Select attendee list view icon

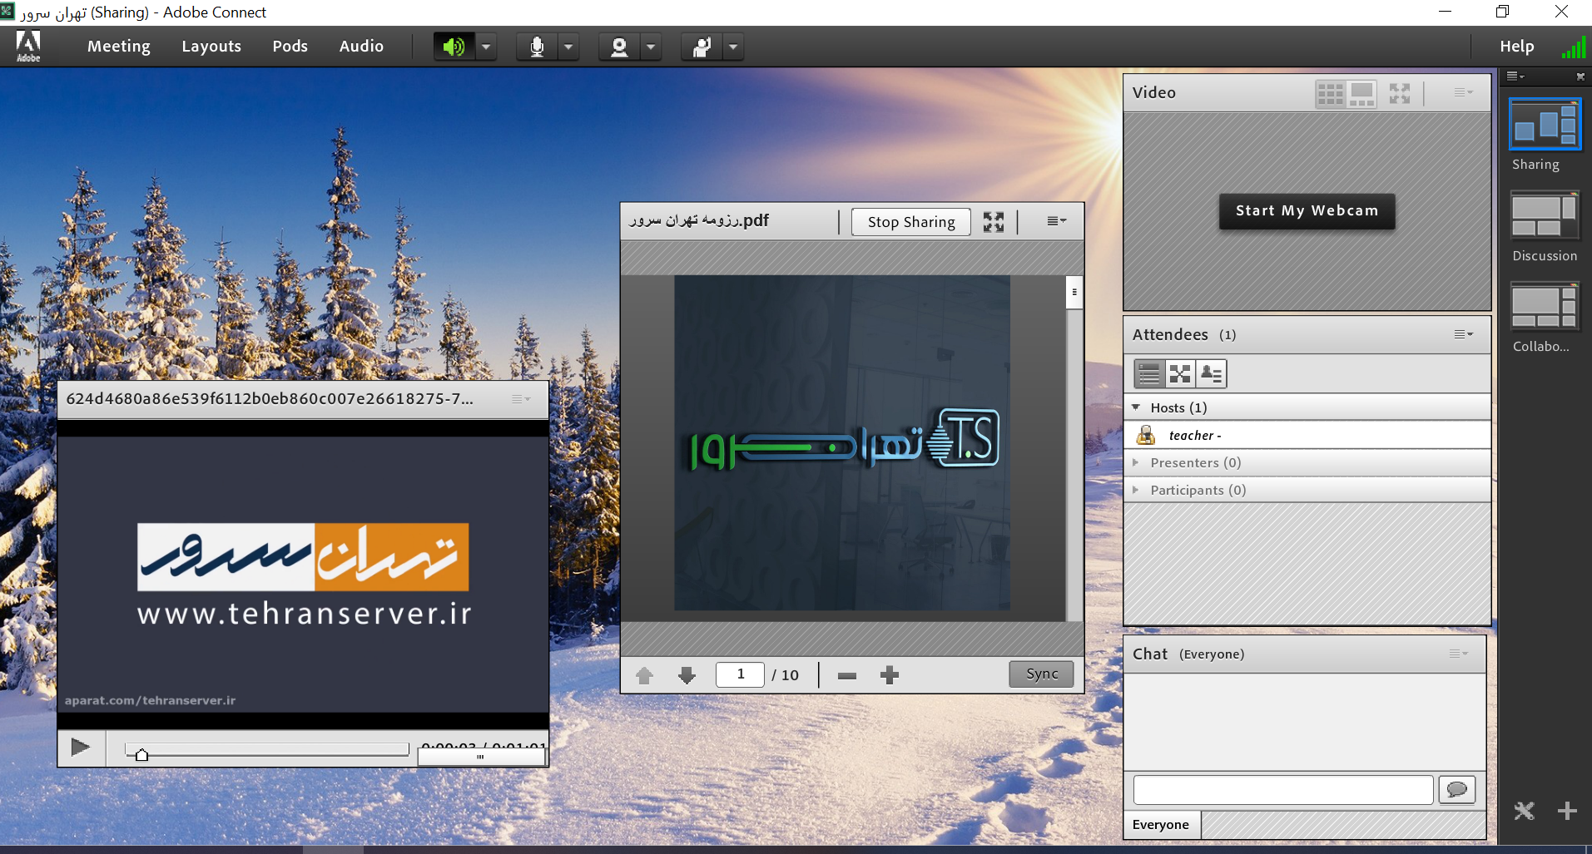(x=1149, y=374)
